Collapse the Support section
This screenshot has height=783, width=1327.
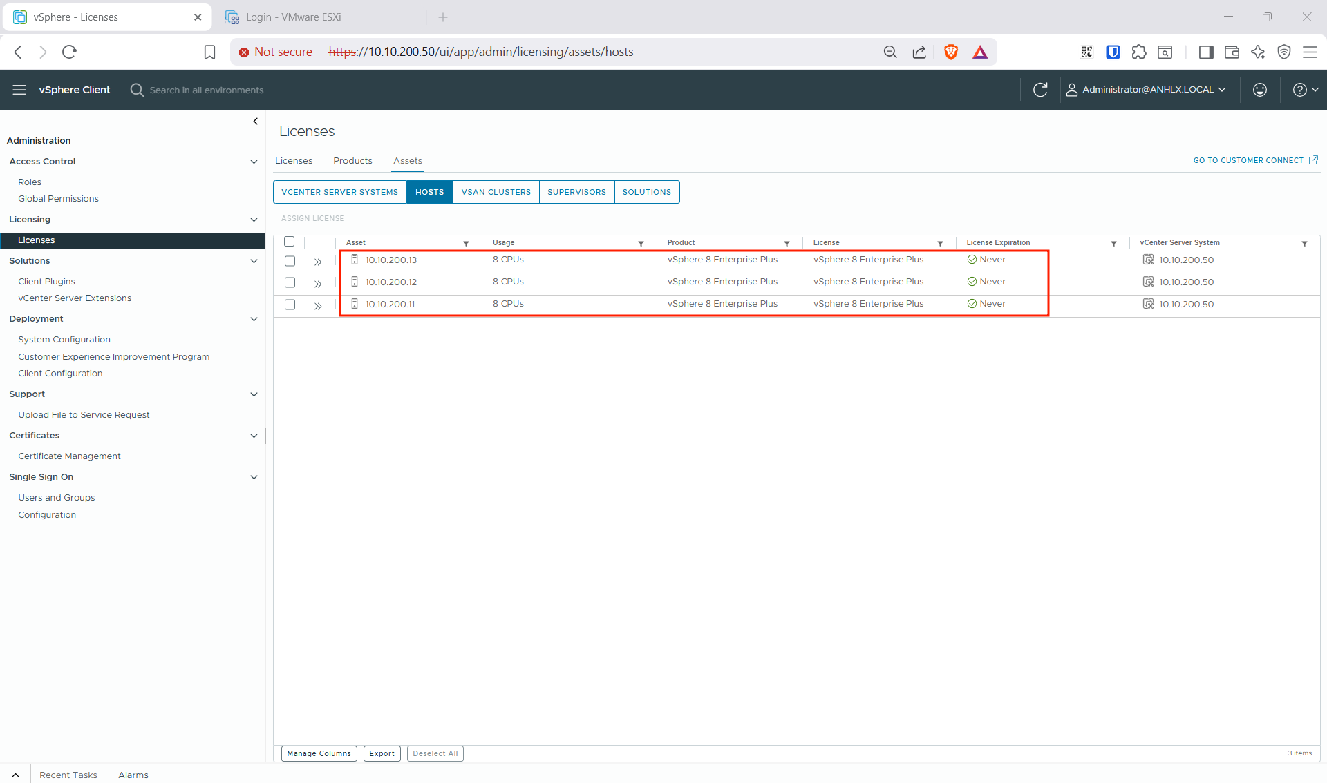[x=254, y=394]
